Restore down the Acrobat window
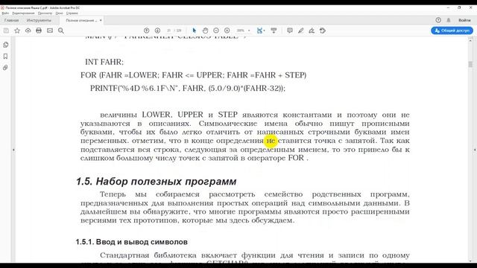Screen dimensions: 477x268 pos(459,7)
